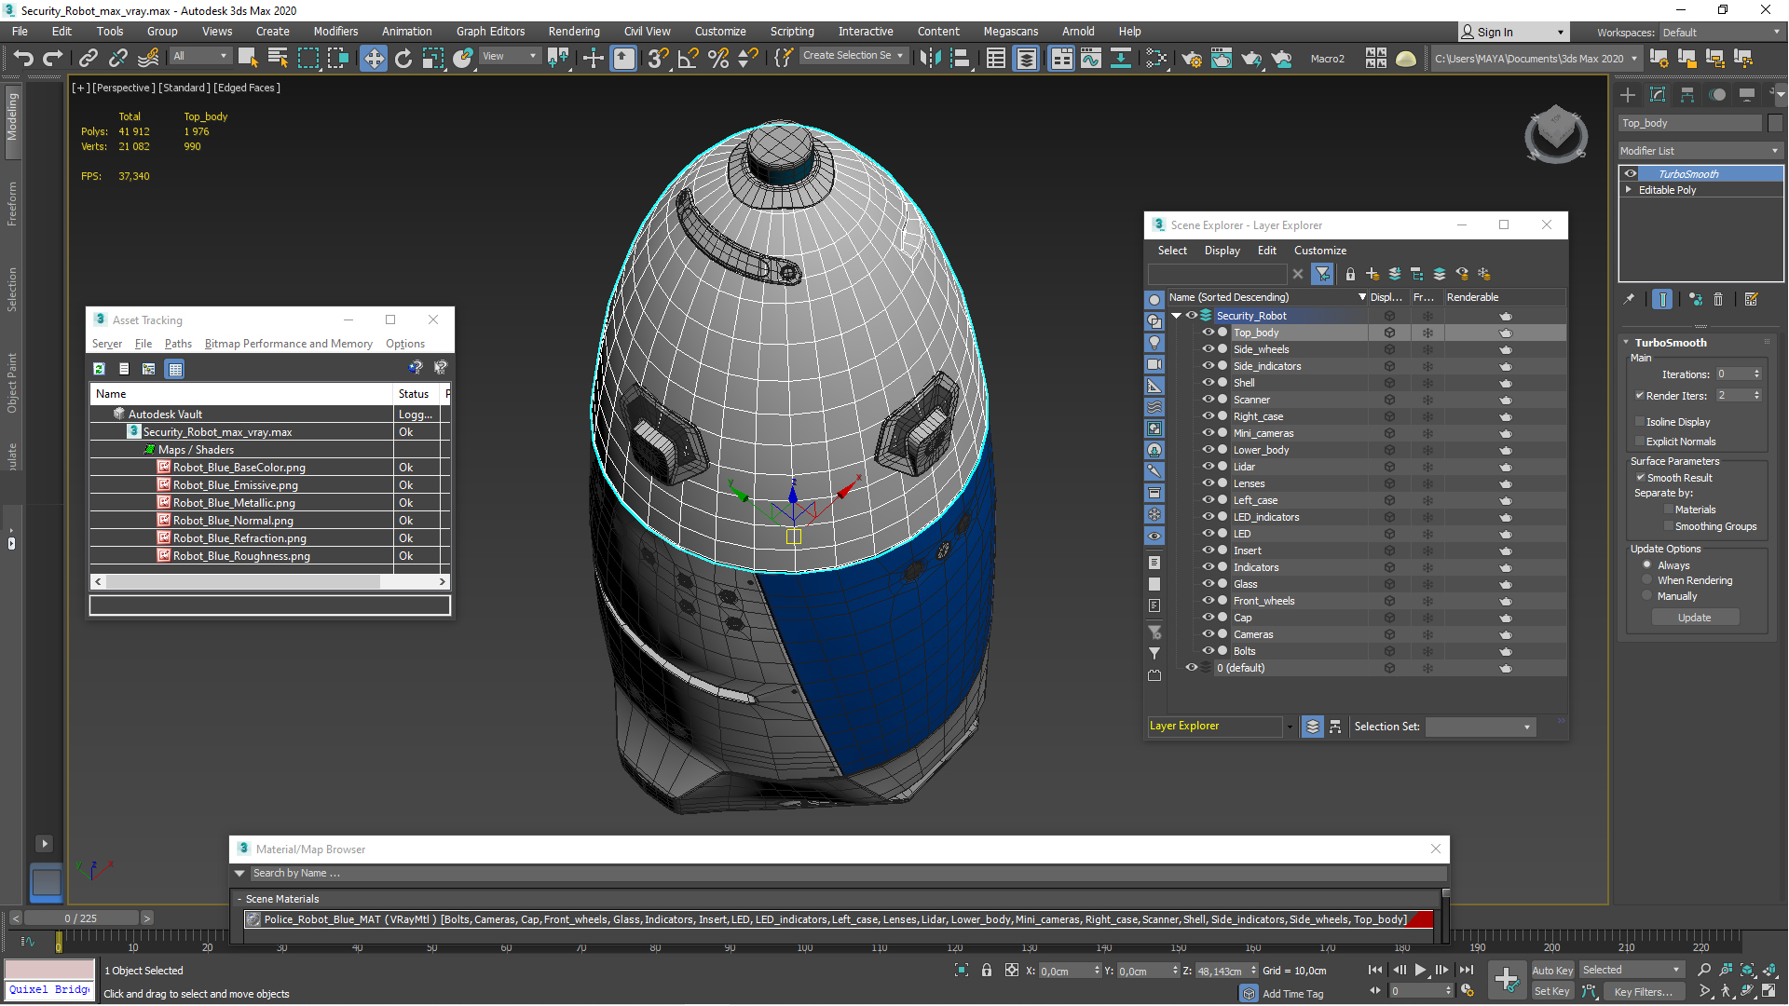Image resolution: width=1789 pixels, height=1006 pixels.
Task: Toggle TurboSmooth modifier eye icon
Action: click(1631, 173)
